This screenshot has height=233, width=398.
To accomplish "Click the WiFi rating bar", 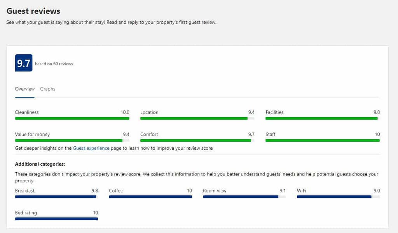I will (339, 197).
